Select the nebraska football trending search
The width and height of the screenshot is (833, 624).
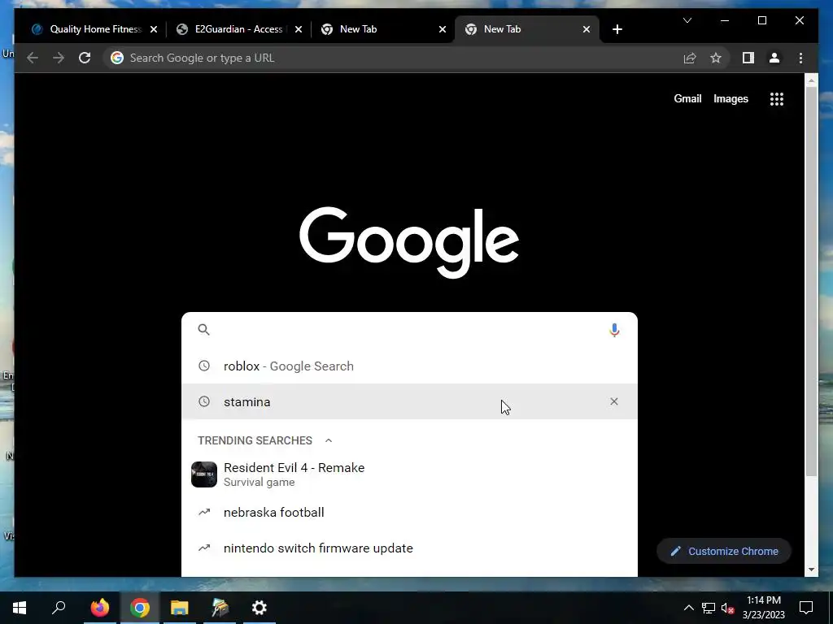(409, 513)
